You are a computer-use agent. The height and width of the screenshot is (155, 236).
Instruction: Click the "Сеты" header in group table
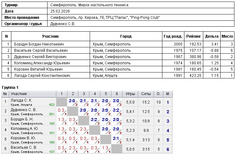coord(146,94)
